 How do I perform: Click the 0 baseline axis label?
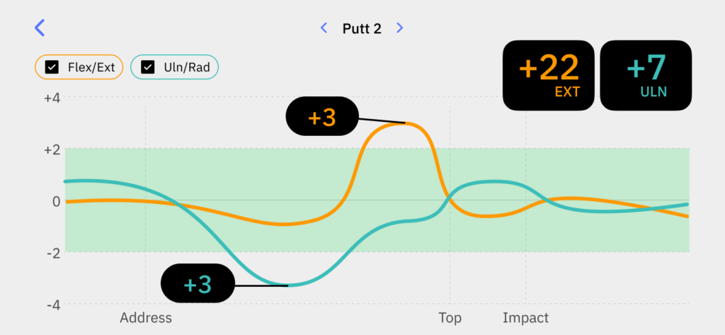tap(55, 201)
